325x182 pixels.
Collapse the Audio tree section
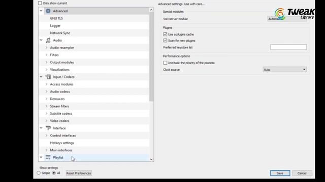41,40
